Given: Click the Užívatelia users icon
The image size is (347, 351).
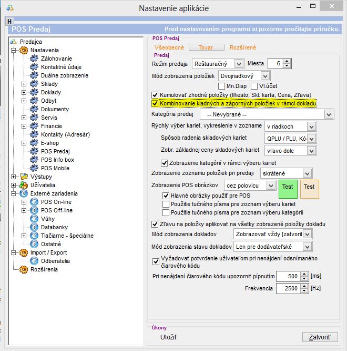Looking at the screenshot, I should point(23,185).
